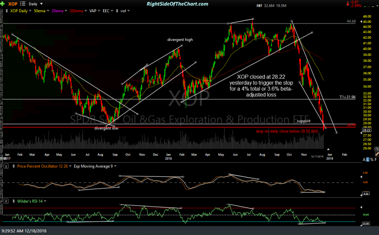Enable percent scale with the % toggle

tap(372, 159)
